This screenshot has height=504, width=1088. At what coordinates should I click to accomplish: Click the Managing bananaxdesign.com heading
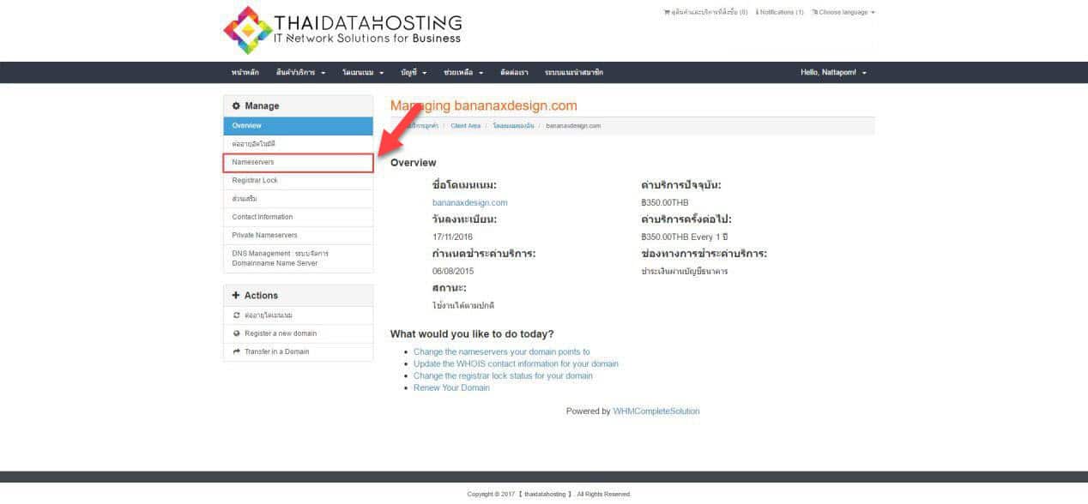(484, 106)
